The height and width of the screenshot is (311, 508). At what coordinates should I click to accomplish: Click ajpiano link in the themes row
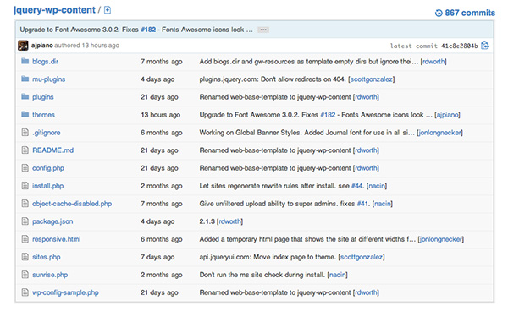[x=447, y=115]
